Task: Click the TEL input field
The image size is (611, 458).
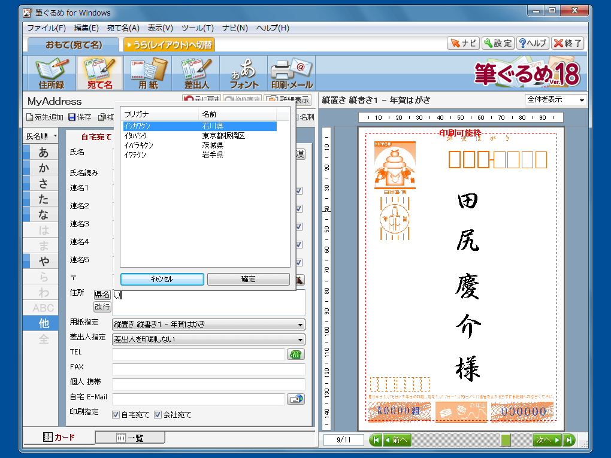Action: (x=199, y=354)
